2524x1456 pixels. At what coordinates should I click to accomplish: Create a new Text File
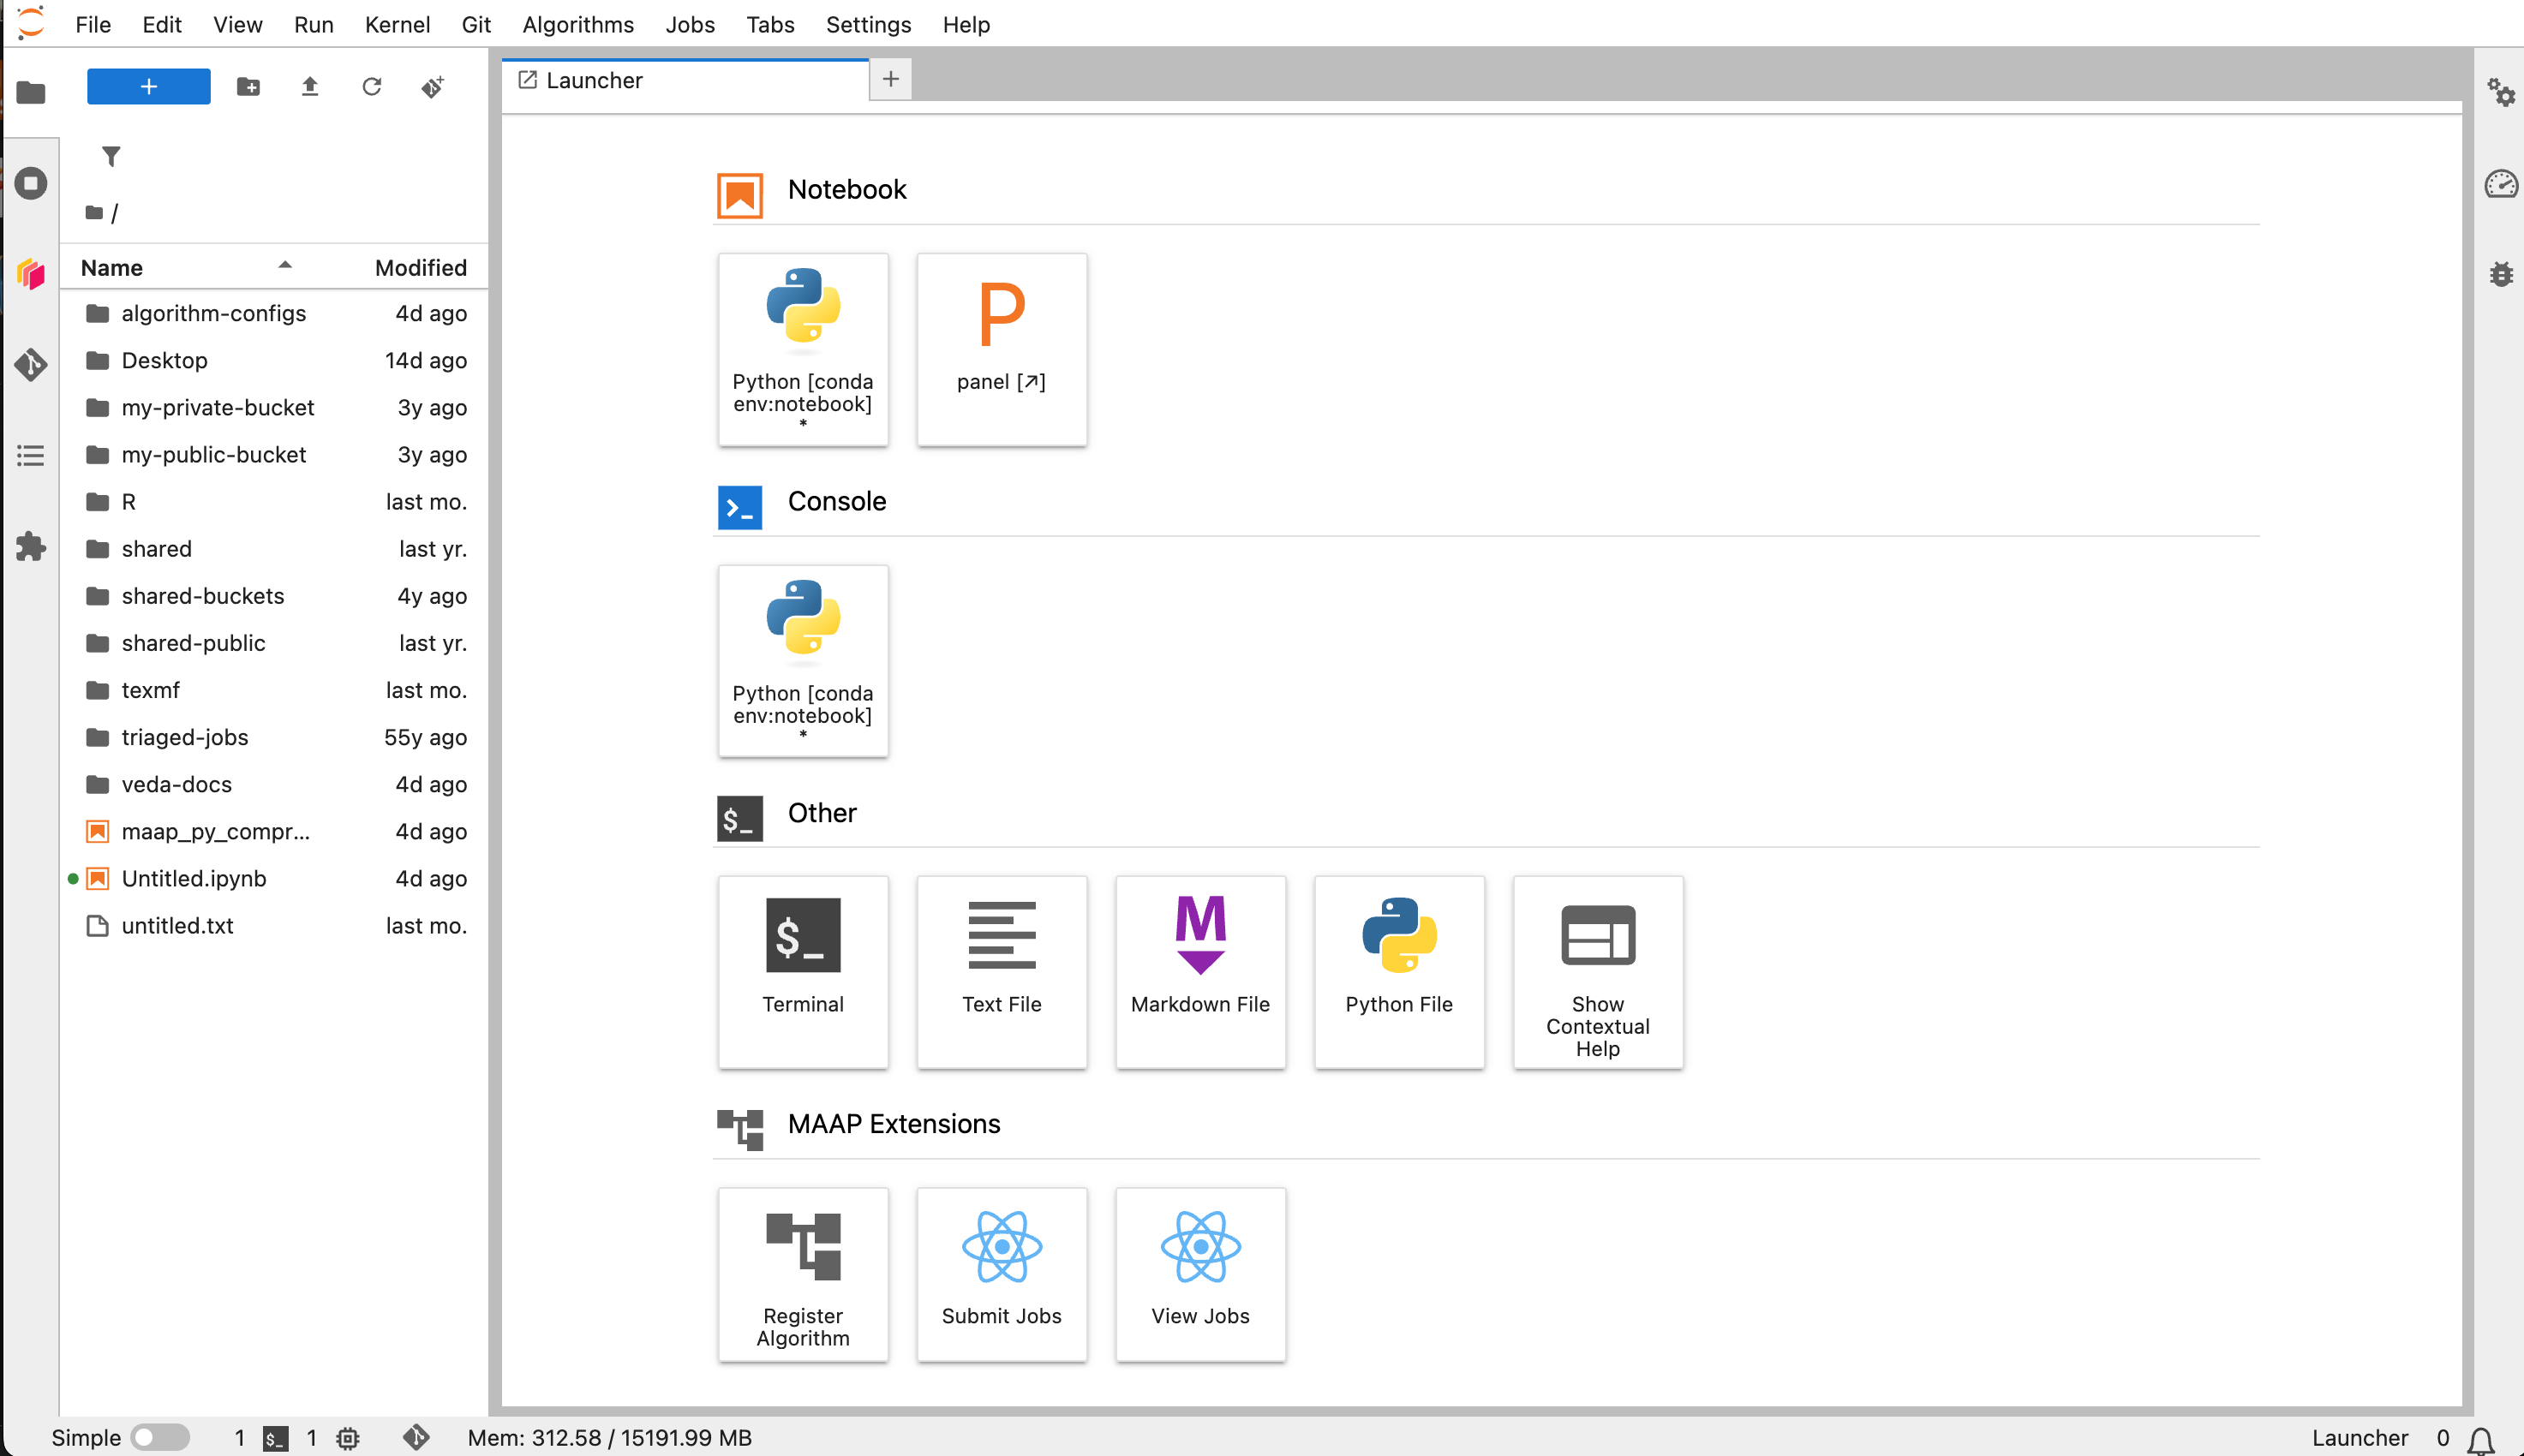(x=1001, y=972)
